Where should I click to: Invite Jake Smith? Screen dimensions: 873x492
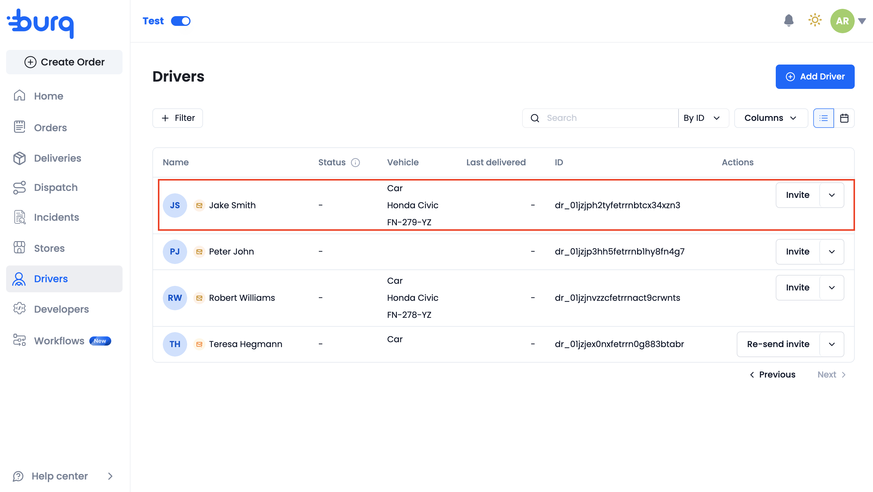(x=797, y=195)
